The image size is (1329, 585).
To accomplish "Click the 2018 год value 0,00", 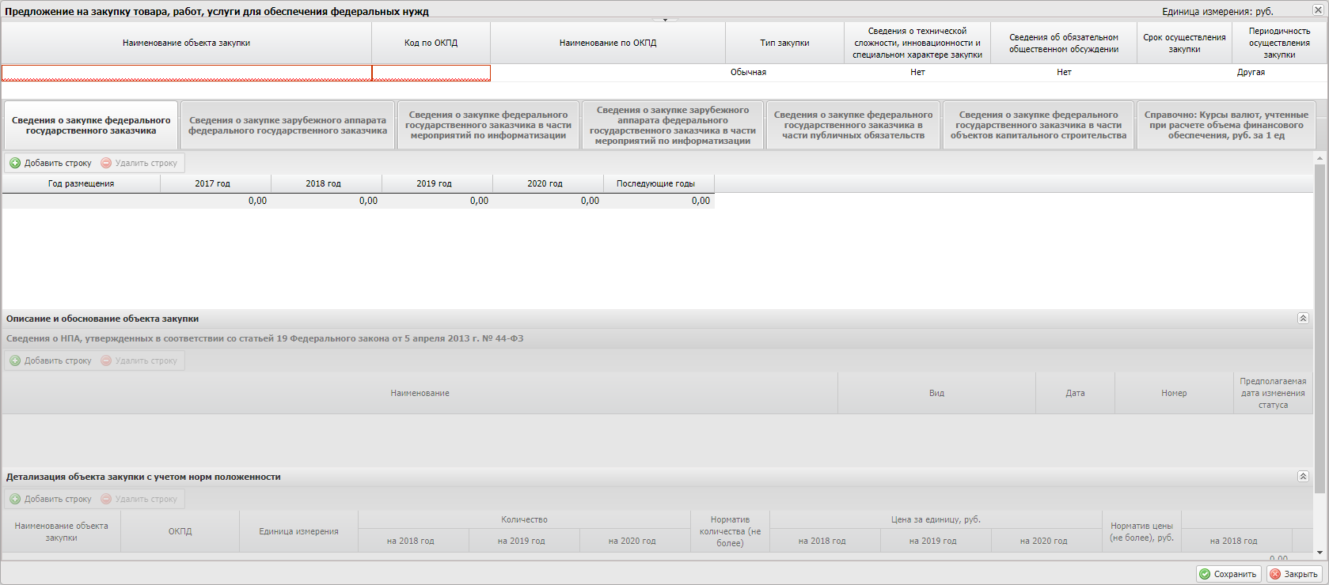I will 326,201.
